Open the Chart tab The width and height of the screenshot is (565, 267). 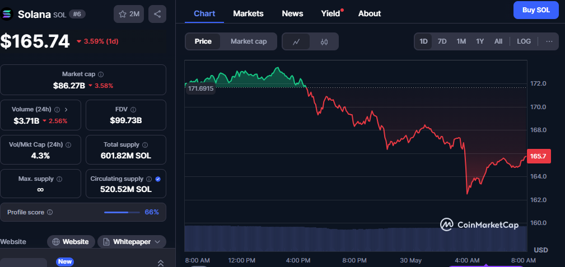click(204, 13)
